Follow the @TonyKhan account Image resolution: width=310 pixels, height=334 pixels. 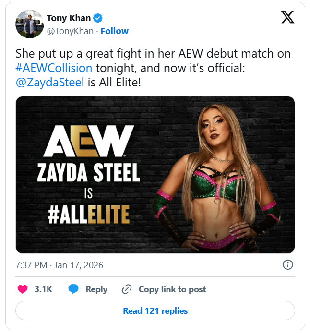(114, 31)
